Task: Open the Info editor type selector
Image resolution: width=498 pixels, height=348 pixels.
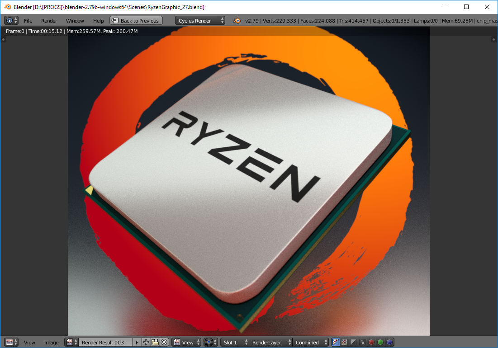Action: tap(11, 21)
